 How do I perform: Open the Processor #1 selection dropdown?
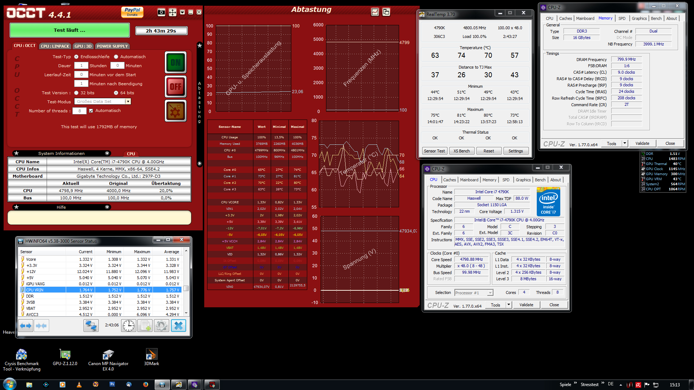pos(490,293)
